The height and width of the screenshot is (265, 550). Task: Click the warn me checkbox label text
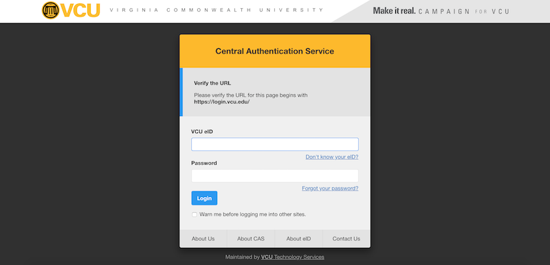pos(252,214)
